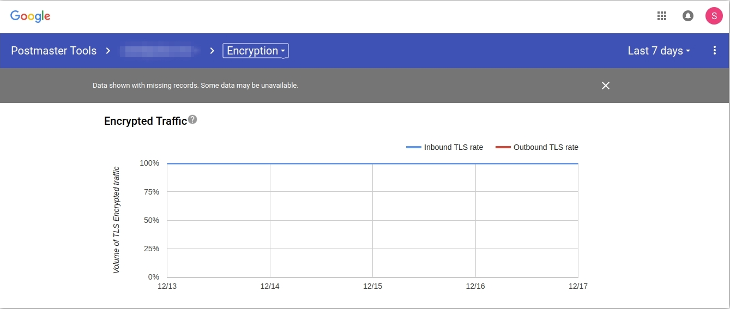Viewport: 730px width, 309px height.
Task: Open the account avatar menu
Action: [714, 16]
